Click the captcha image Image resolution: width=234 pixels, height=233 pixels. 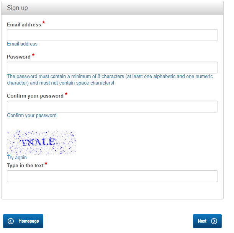(41, 142)
